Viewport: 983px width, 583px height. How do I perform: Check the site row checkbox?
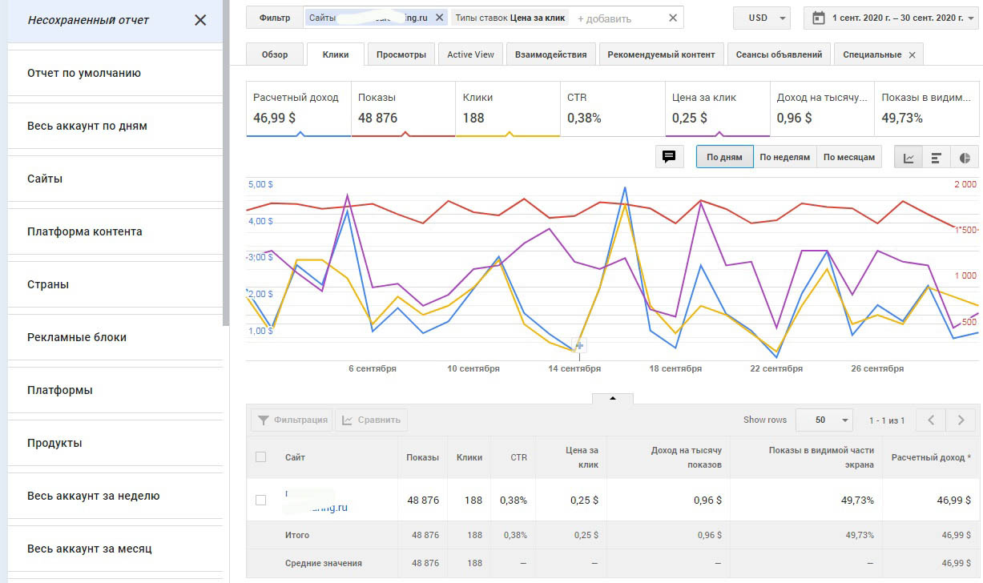point(260,500)
